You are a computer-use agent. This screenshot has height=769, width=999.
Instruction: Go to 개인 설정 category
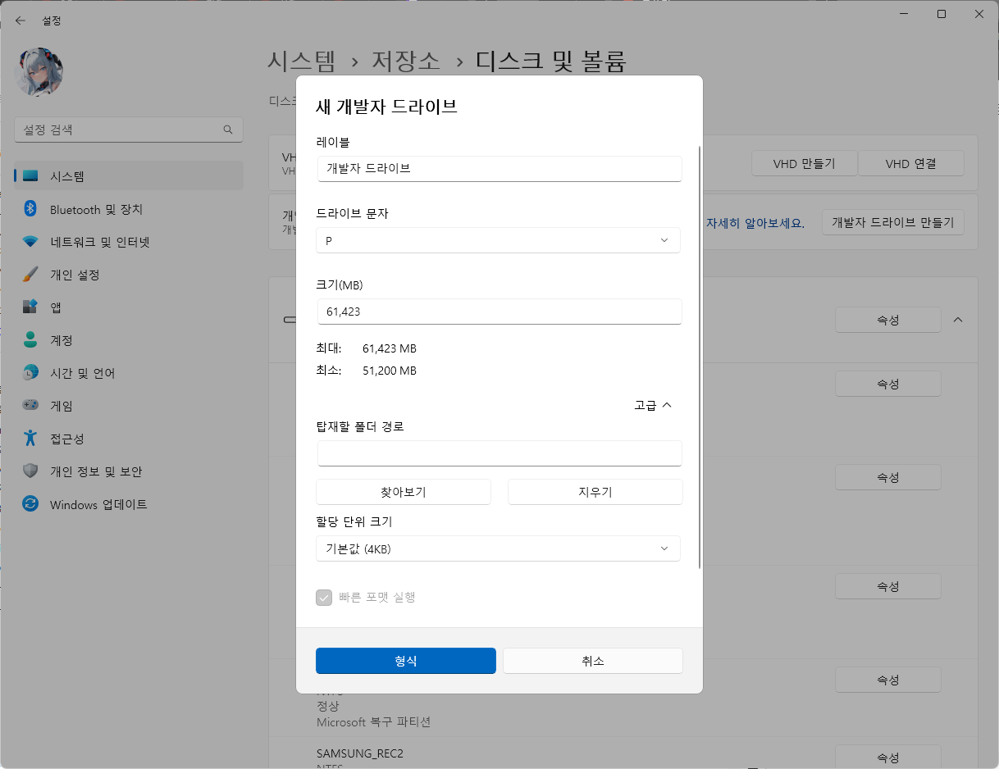tap(129, 275)
